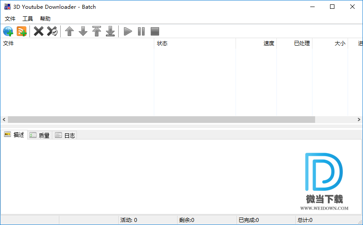Sort by the 状态 column header
The height and width of the screenshot is (225, 363).
click(x=195, y=43)
